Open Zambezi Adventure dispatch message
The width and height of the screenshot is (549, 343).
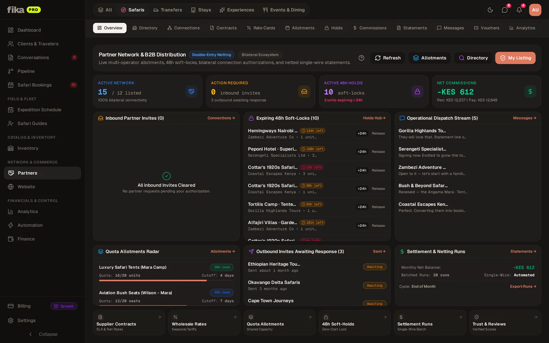pyautogui.click(x=468, y=170)
